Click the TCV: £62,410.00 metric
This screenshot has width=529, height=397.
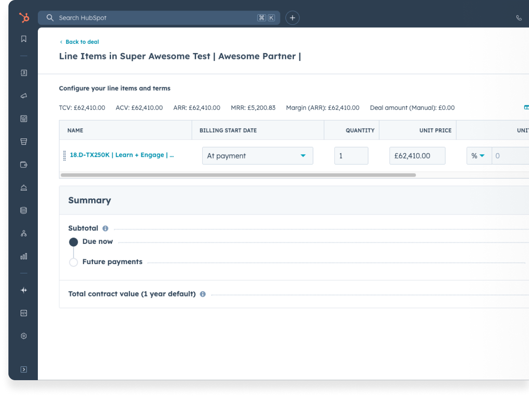82,108
